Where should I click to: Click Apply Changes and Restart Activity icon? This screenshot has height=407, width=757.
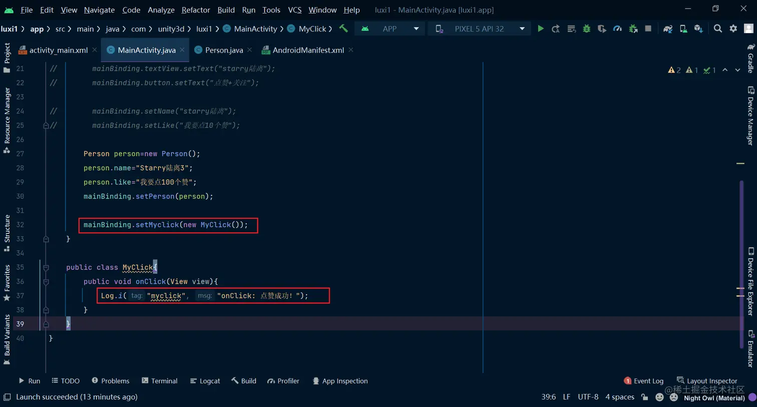(556, 29)
